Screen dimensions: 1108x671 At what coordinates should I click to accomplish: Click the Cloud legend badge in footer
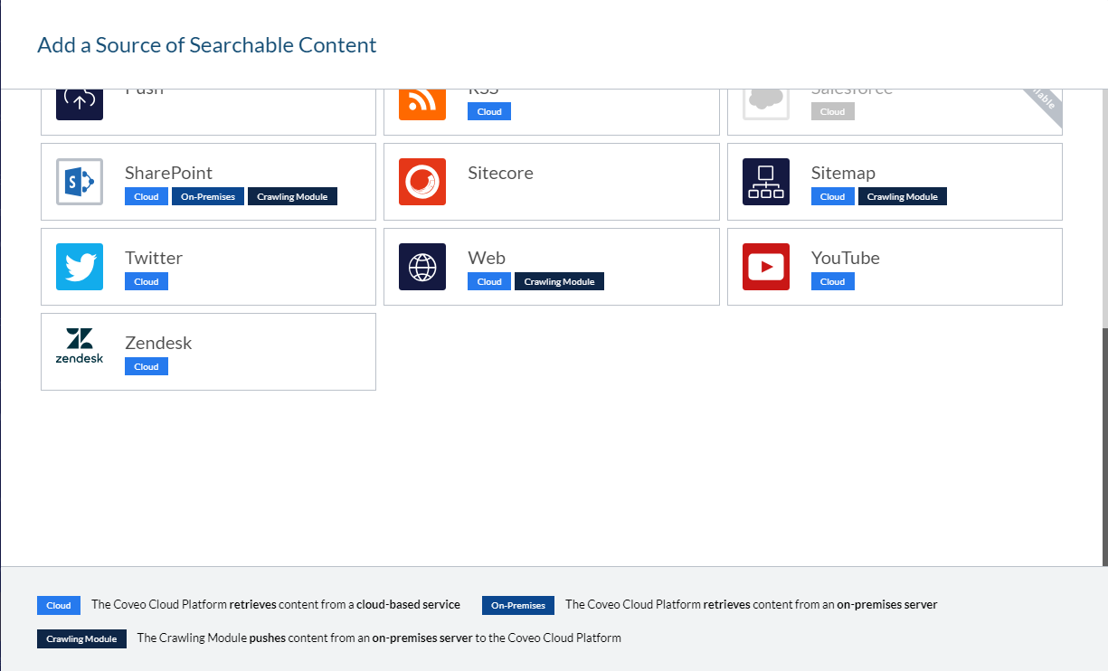[59, 605]
